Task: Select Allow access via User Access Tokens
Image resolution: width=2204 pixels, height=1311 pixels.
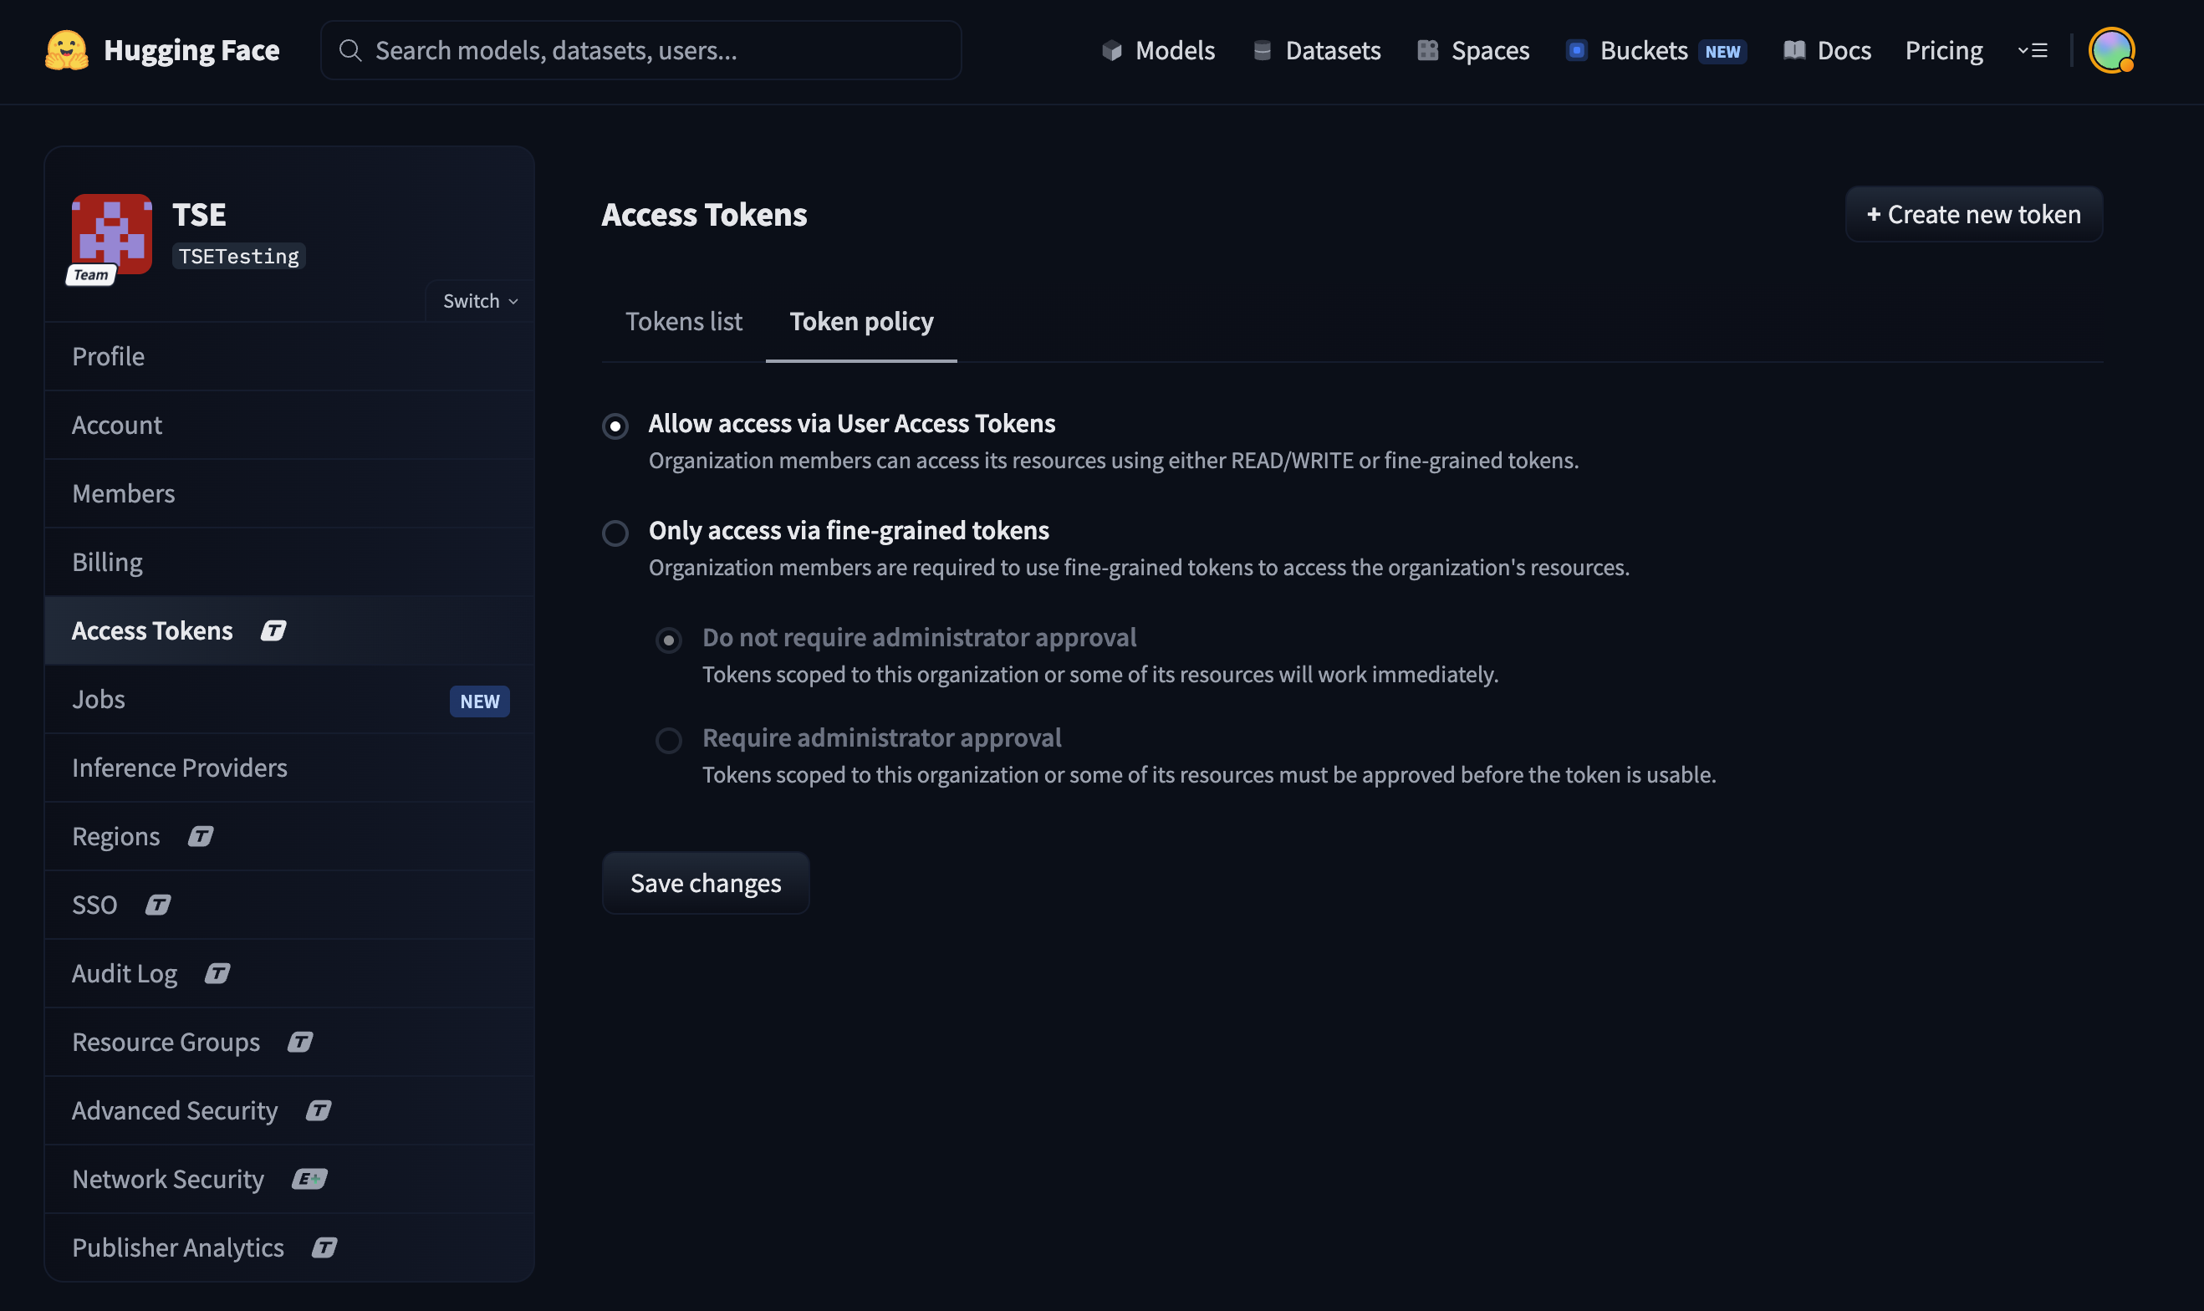Action: 615,426
